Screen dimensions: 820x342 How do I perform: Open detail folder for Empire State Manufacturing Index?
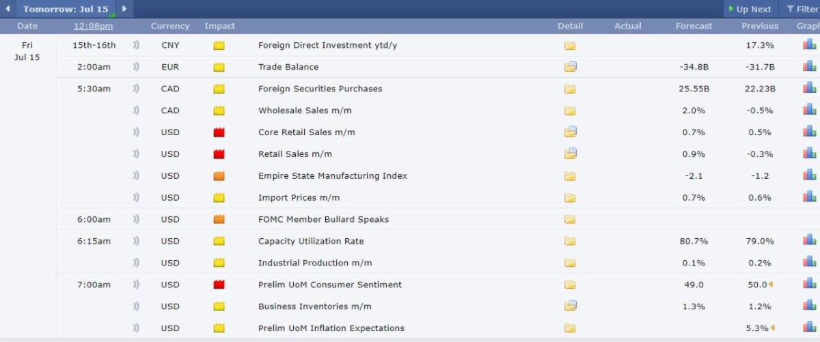(570, 175)
